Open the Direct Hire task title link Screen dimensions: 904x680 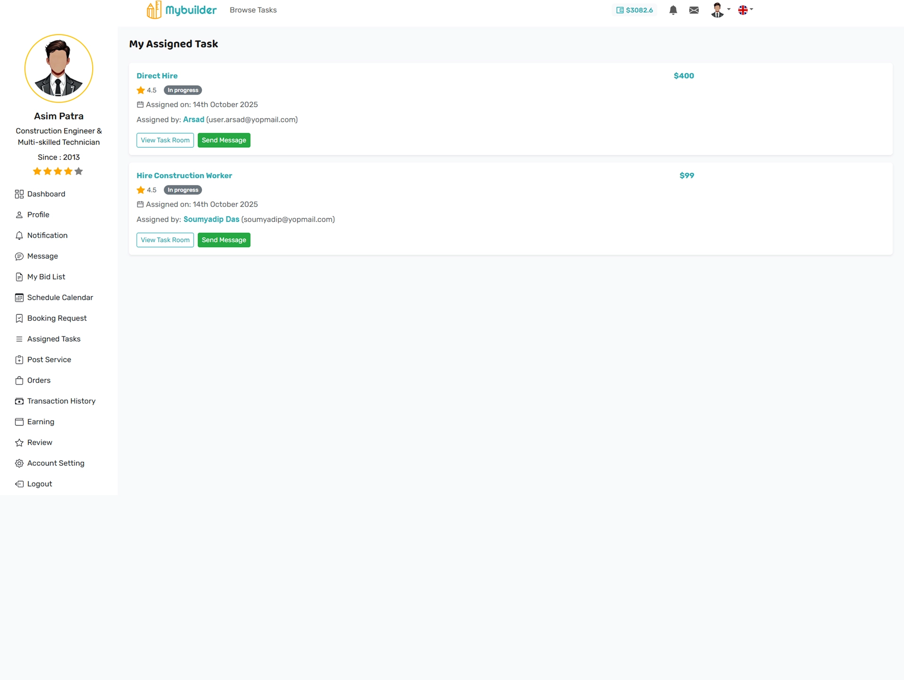click(157, 76)
